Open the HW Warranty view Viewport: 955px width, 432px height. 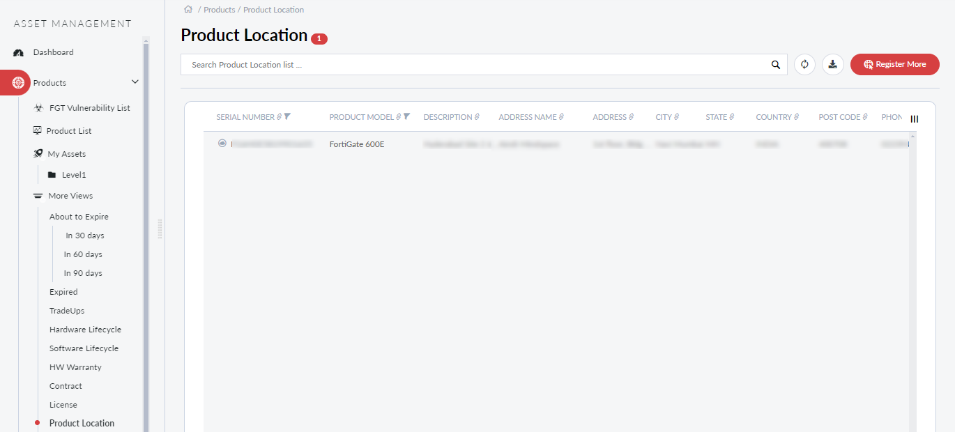coord(75,367)
